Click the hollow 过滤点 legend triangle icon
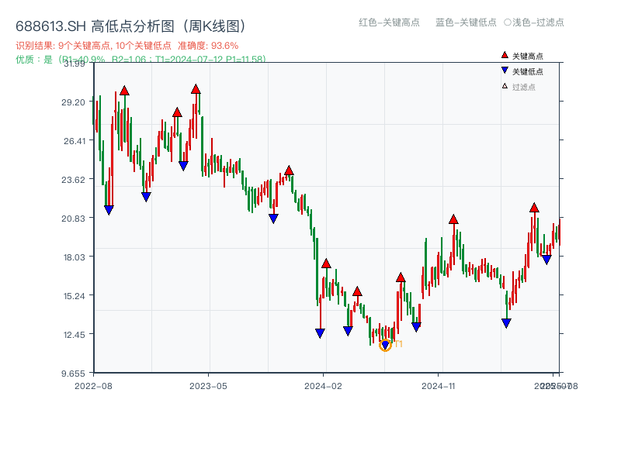Viewport: 621px width, 465px height. 505,86
